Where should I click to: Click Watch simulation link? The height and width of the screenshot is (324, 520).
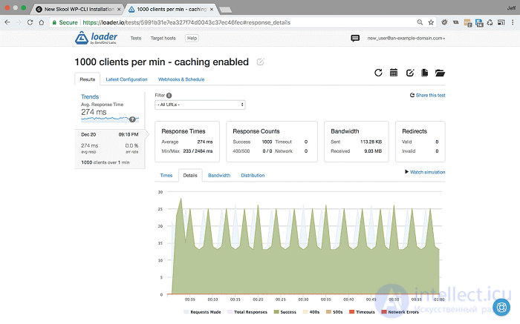(x=425, y=172)
